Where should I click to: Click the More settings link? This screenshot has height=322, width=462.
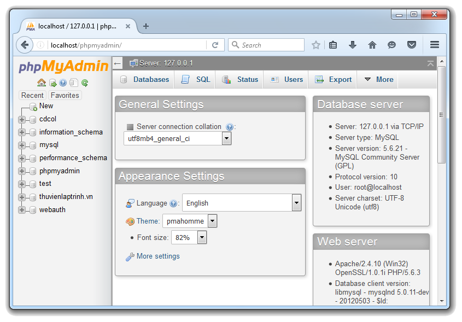(x=158, y=256)
